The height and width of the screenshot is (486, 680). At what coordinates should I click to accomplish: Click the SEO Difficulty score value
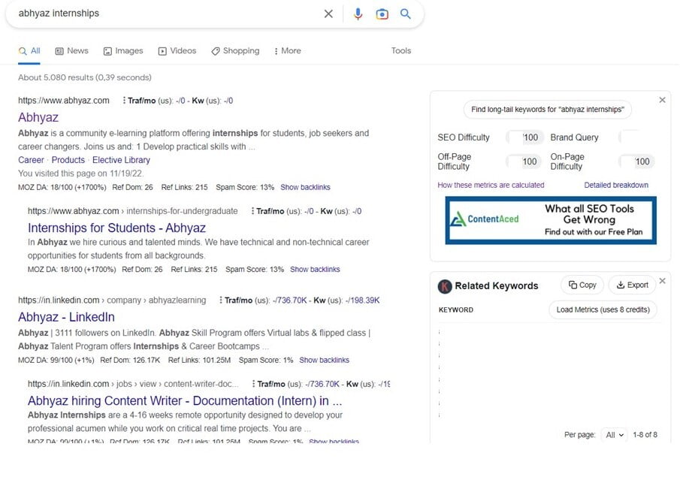(x=524, y=137)
